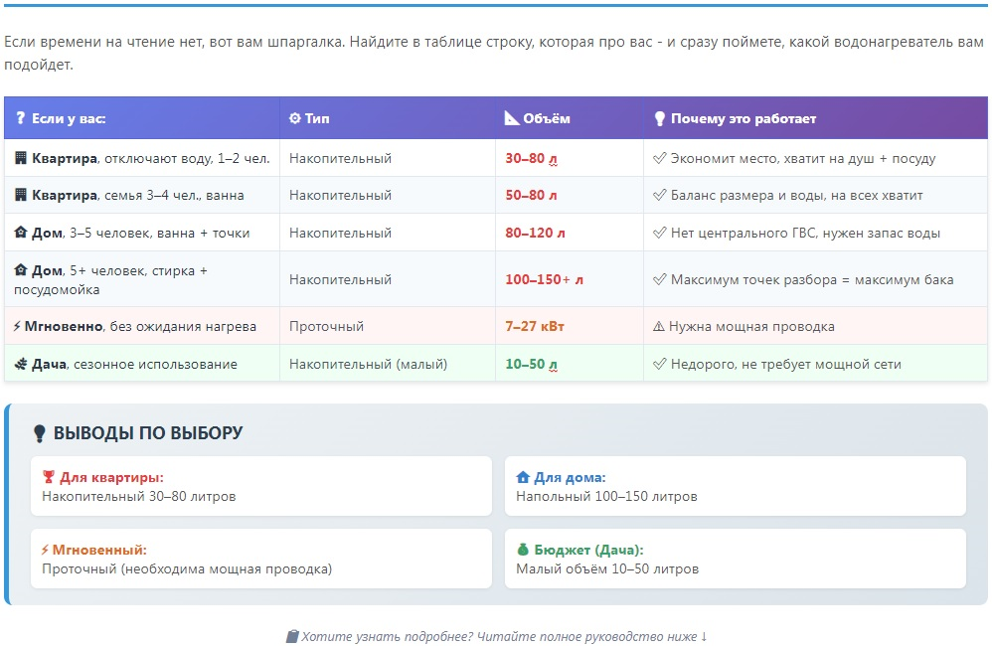Click the gear icon beside Тип header
The height and width of the screenshot is (646, 992).
click(x=294, y=118)
